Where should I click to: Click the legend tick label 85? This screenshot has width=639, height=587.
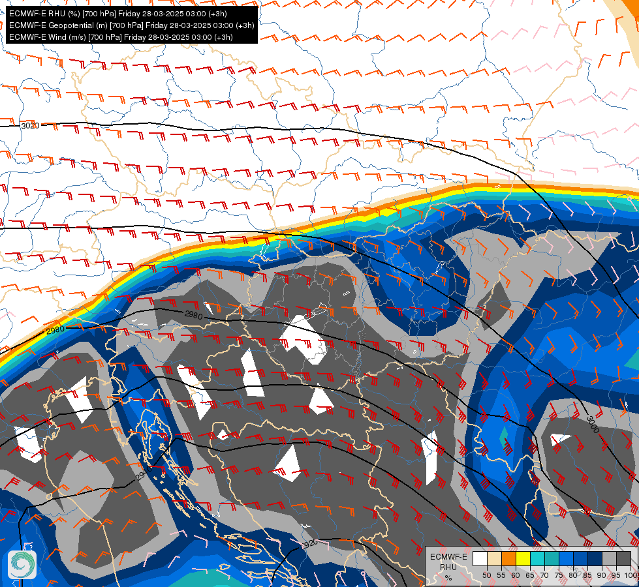tap(587, 575)
